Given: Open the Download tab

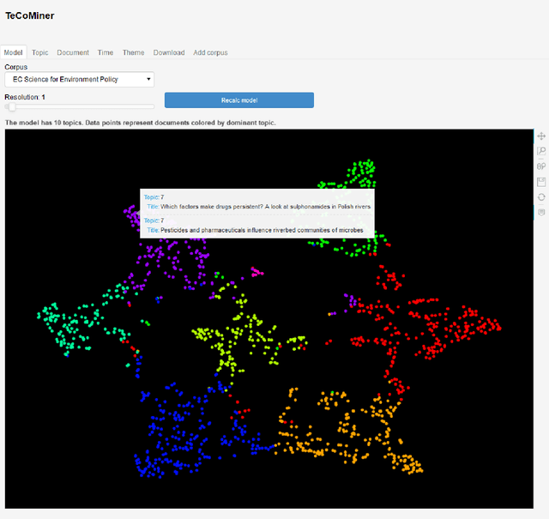Looking at the screenshot, I should (169, 52).
